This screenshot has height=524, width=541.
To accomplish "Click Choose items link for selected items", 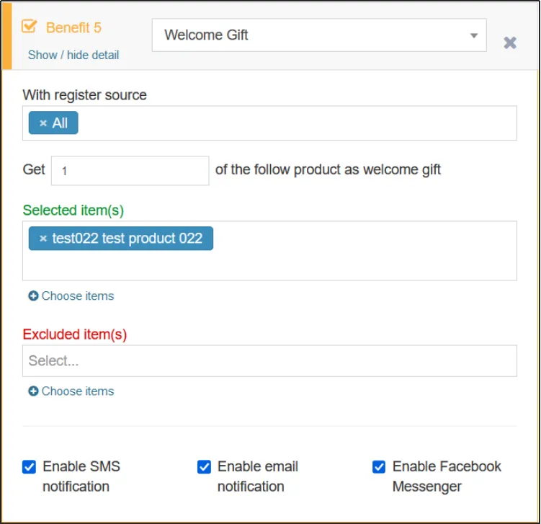I will coord(77,296).
